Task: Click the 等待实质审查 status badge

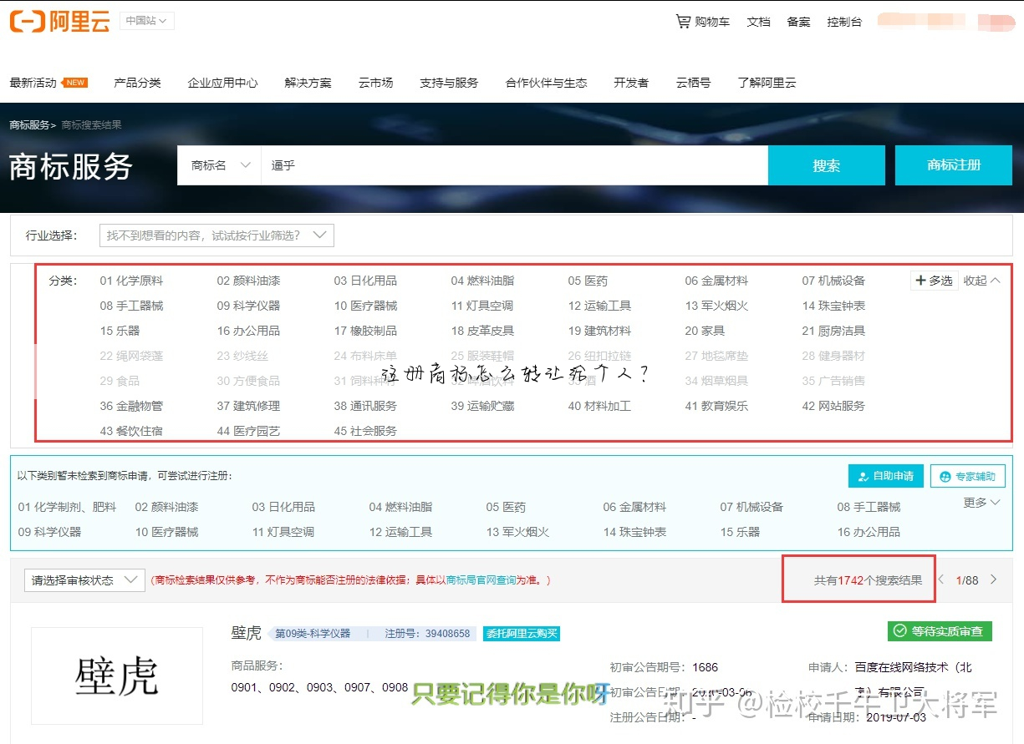Action: (940, 631)
